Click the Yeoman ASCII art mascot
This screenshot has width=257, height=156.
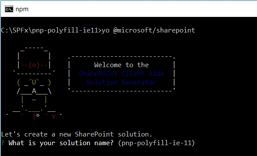34,84
